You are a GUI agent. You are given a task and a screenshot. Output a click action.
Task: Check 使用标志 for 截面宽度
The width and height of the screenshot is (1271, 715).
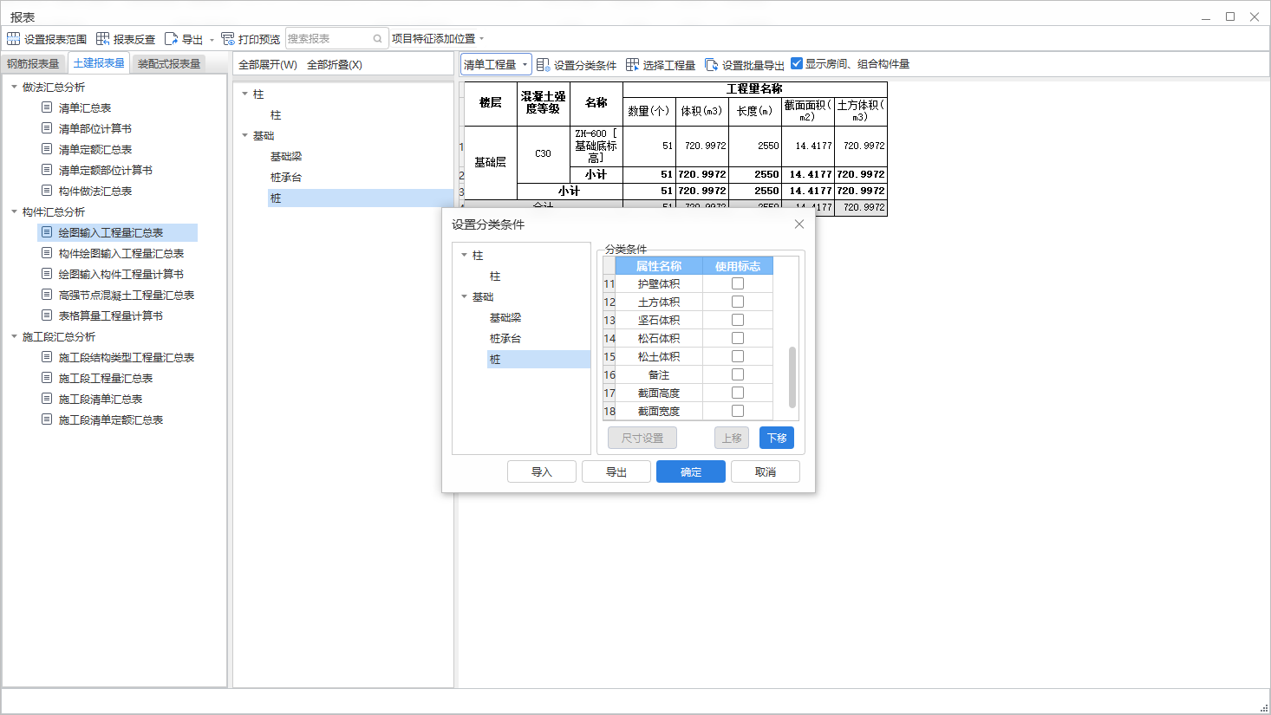click(738, 411)
